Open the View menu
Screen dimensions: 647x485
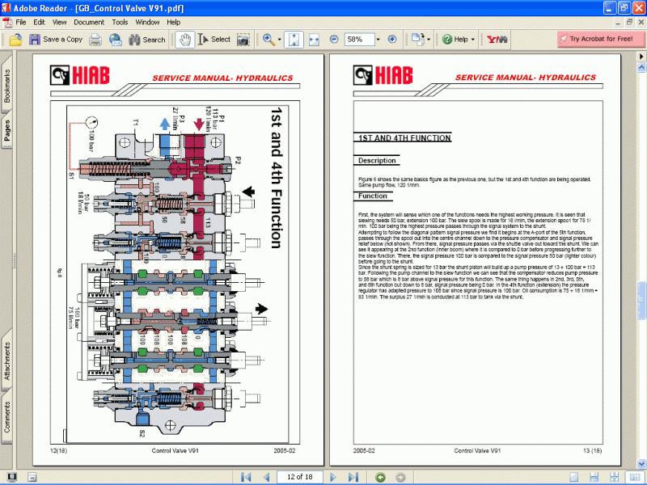click(59, 23)
